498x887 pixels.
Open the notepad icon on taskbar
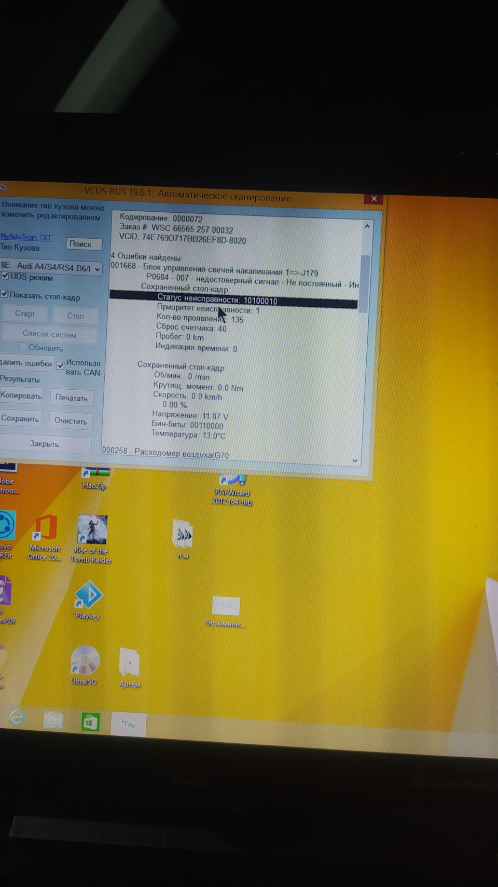(53, 720)
